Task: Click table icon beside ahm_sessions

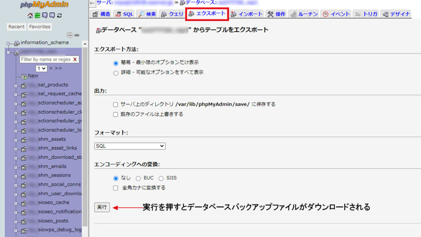Action: 23,176
